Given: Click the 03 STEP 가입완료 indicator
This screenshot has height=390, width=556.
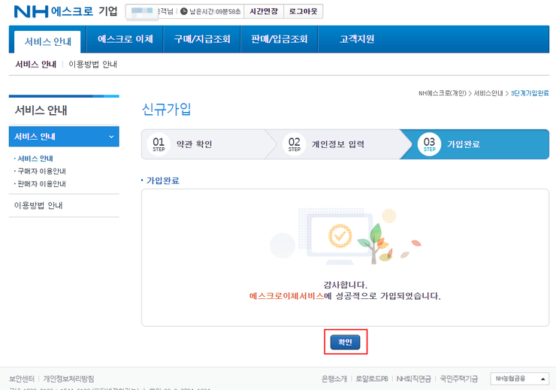Looking at the screenshot, I should click(475, 144).
